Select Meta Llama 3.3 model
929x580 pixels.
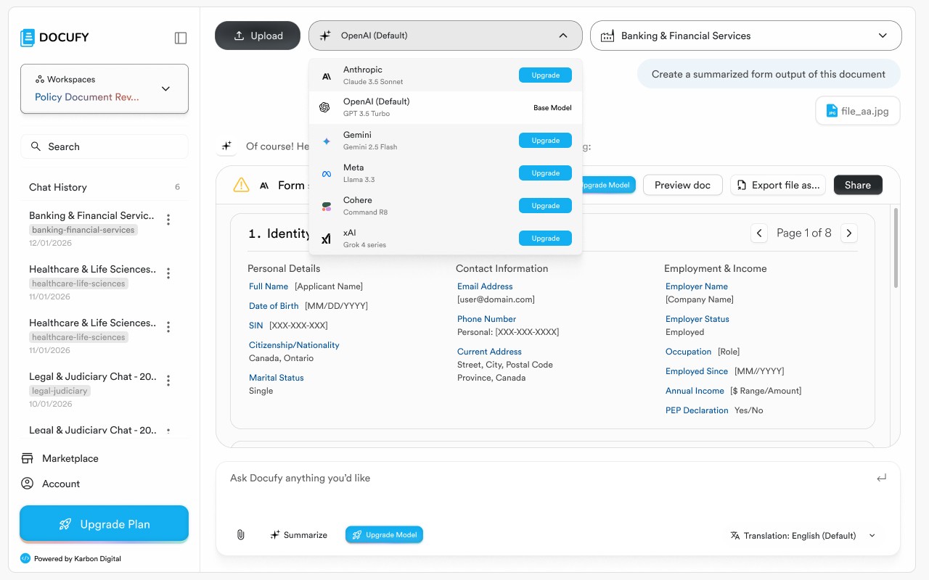pyautogui.click(x=446, y=173)
